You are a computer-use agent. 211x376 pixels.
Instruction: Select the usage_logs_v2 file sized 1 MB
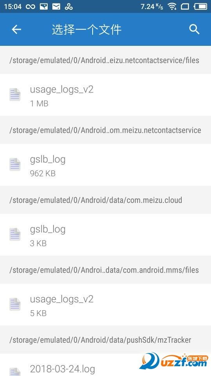pos(105,95)
